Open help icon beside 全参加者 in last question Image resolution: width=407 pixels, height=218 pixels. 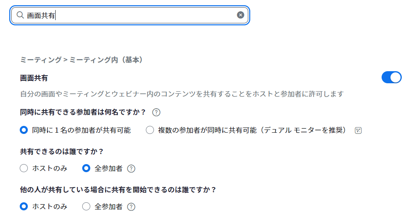[x=131, y=207]
